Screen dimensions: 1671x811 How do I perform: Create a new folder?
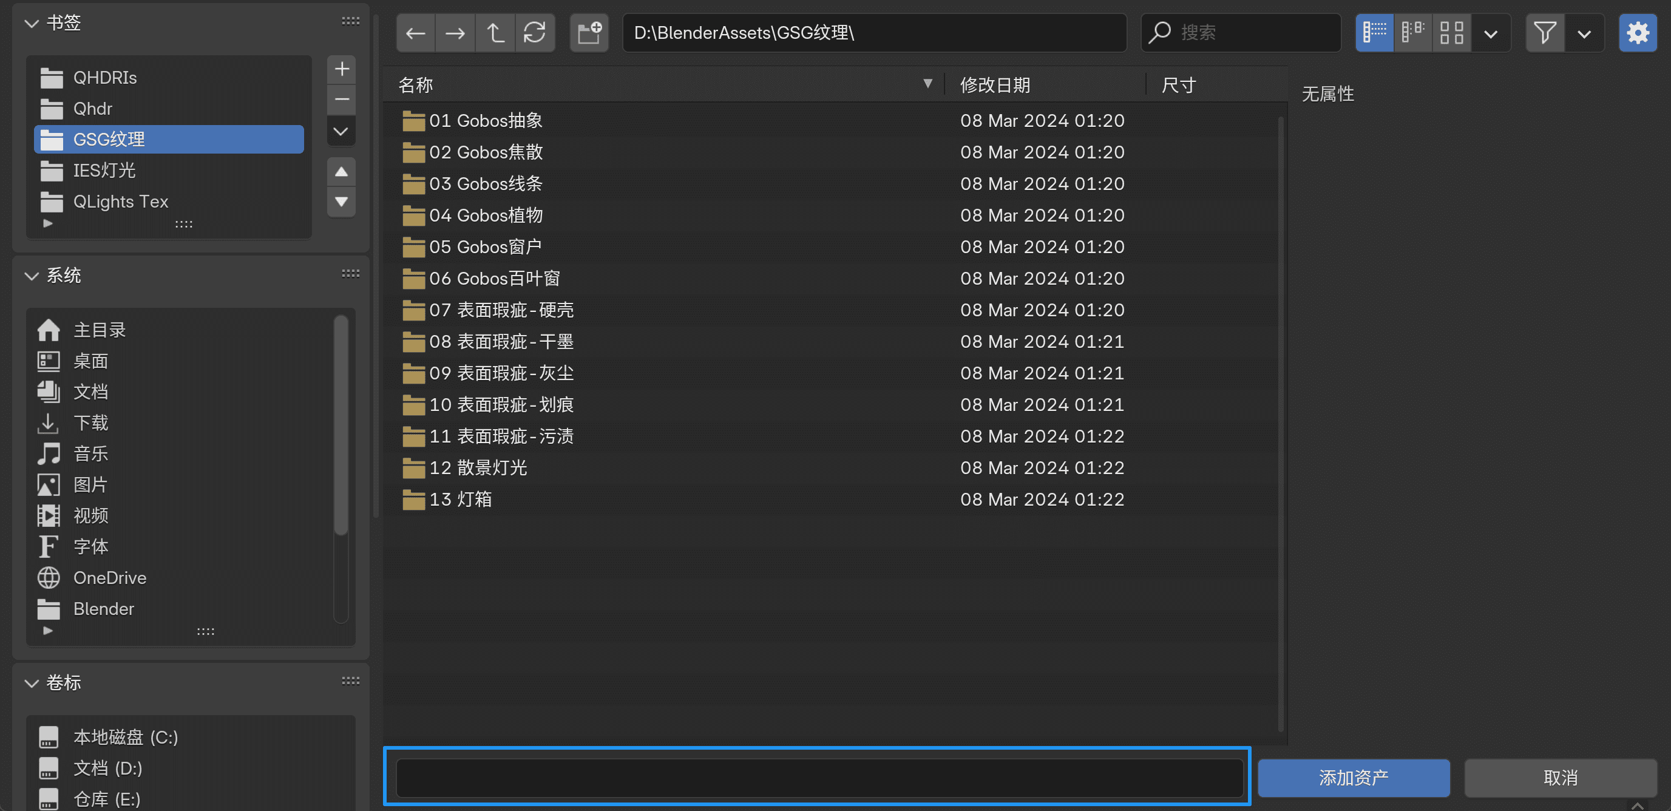pyautogui.click(x=589, y=32)
